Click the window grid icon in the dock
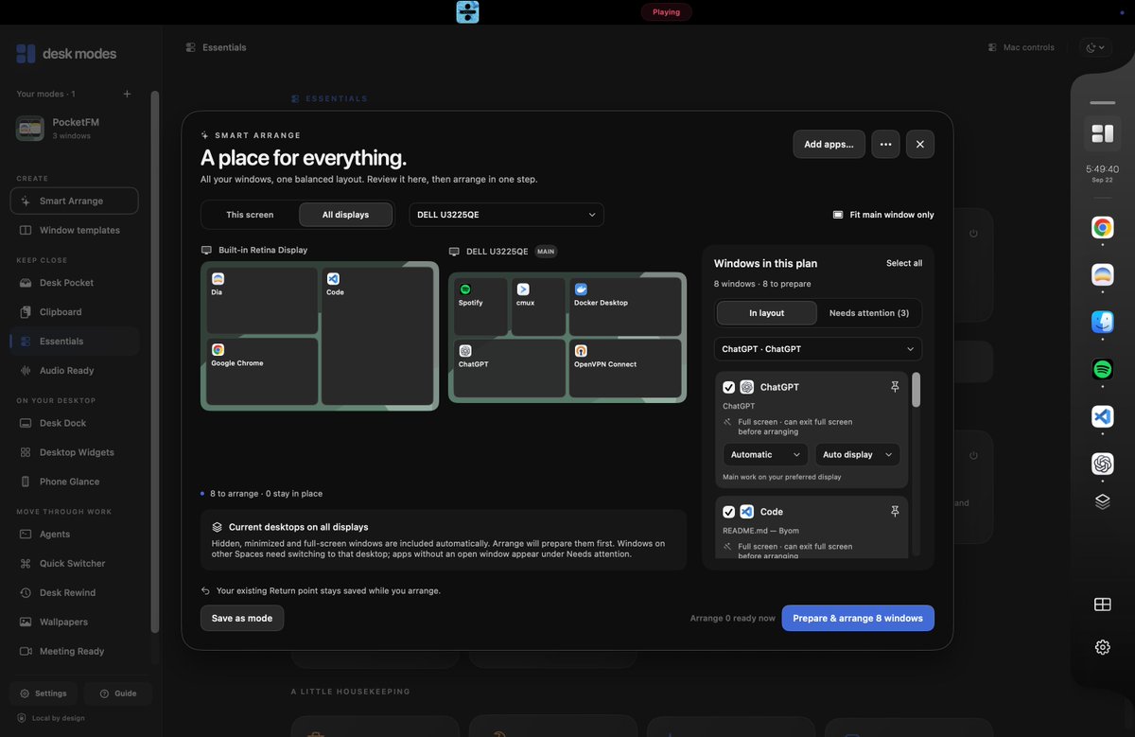The image size is (1135, 737). 1102,605
